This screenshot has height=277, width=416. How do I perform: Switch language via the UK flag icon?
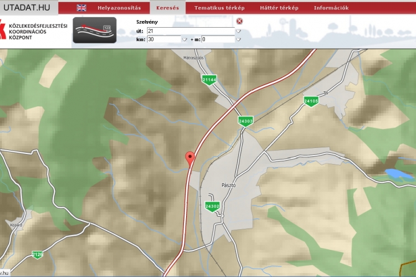81,8
